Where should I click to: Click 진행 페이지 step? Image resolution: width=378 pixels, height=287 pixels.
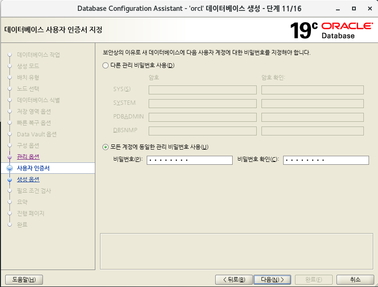pos(31,213)
